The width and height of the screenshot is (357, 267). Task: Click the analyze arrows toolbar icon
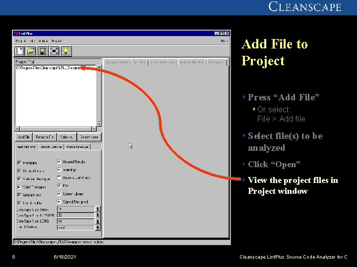54,51
